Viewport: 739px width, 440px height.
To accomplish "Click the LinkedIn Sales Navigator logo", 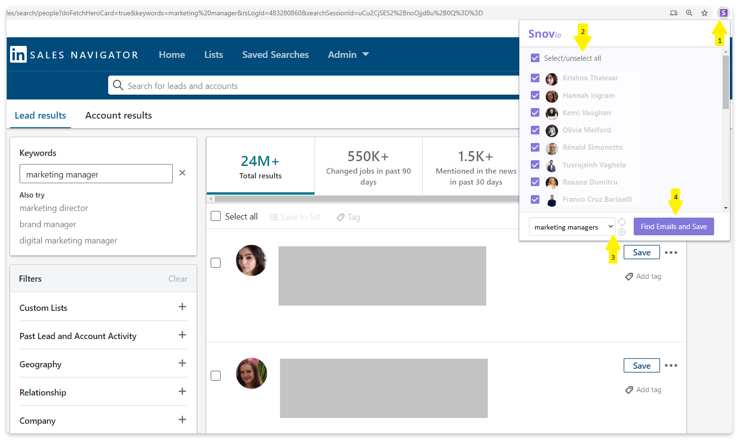I will click(x=74, y=55).
